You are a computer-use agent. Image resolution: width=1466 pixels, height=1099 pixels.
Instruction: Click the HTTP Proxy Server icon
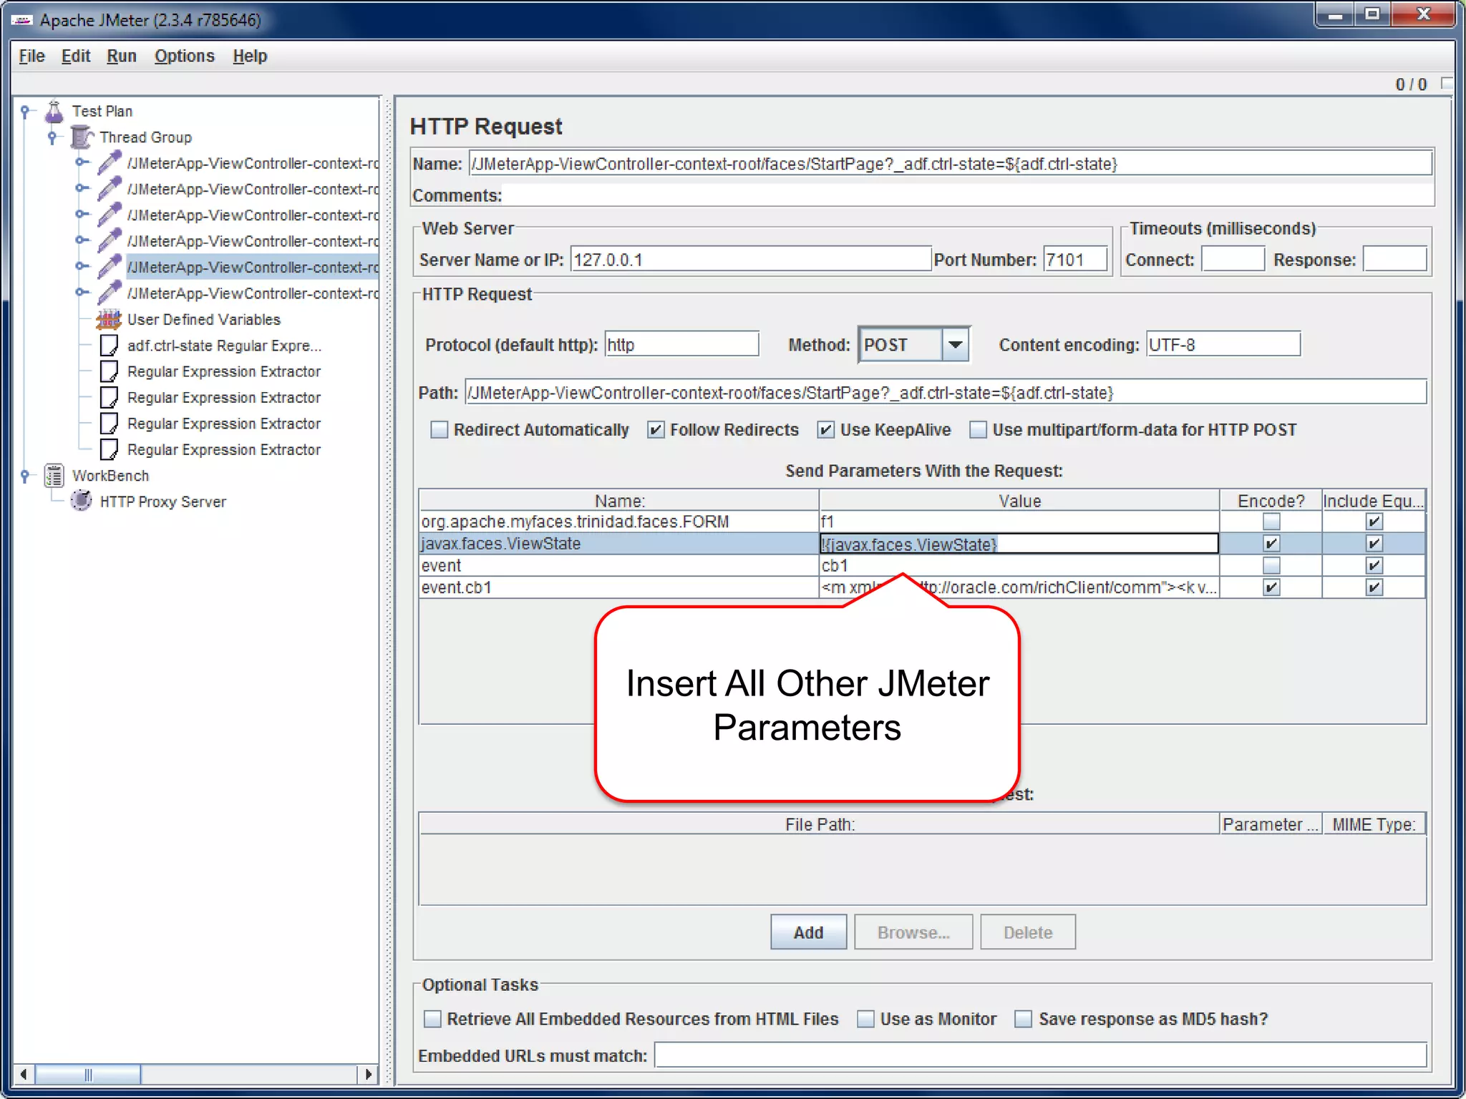82,501
